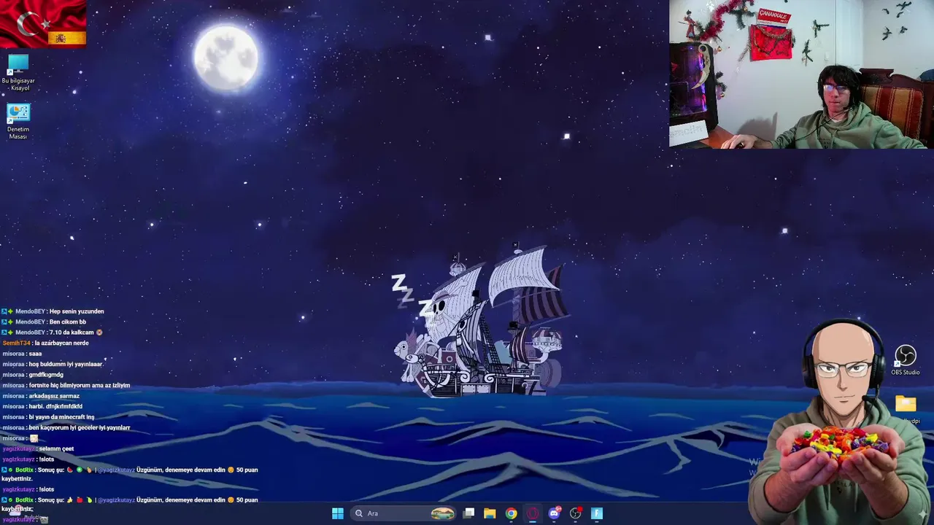This screenshot has width=934, height=525.
Task: Open File Explorer from the taskbar
Action: pos(490,513)
